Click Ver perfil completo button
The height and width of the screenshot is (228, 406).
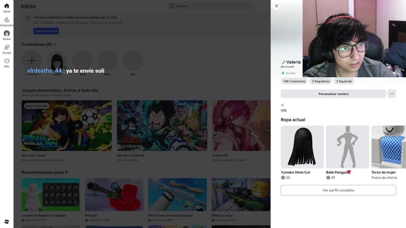(x=338, y=190)
